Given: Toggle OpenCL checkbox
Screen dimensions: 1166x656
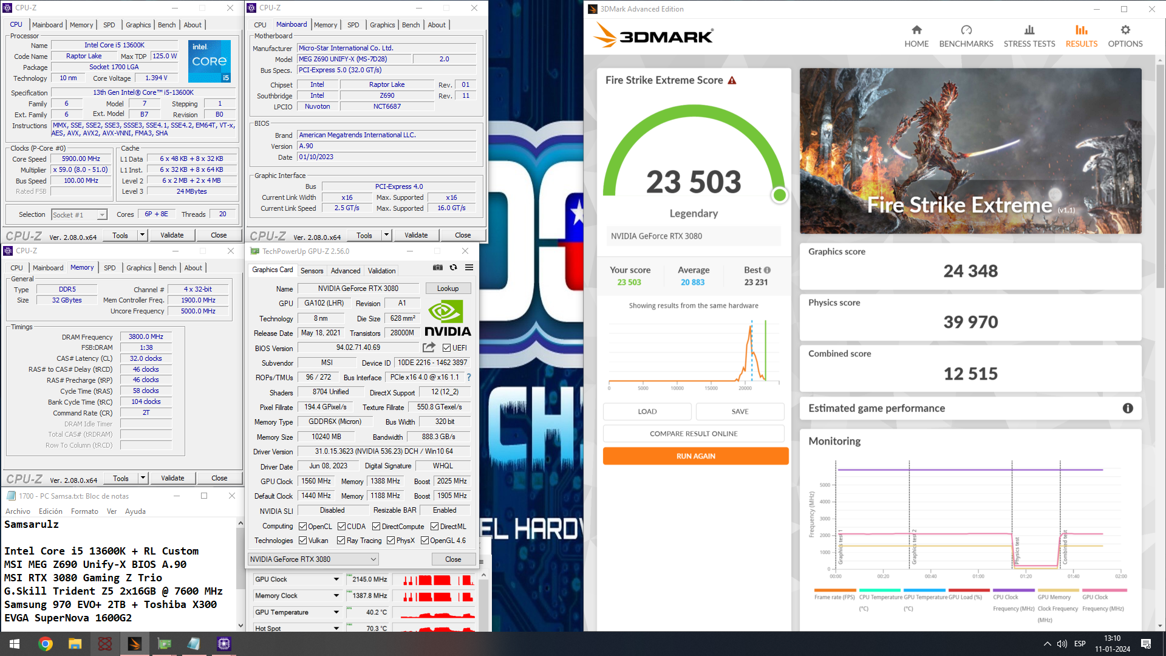Looking at the screenshot, I should pos(303,526).
